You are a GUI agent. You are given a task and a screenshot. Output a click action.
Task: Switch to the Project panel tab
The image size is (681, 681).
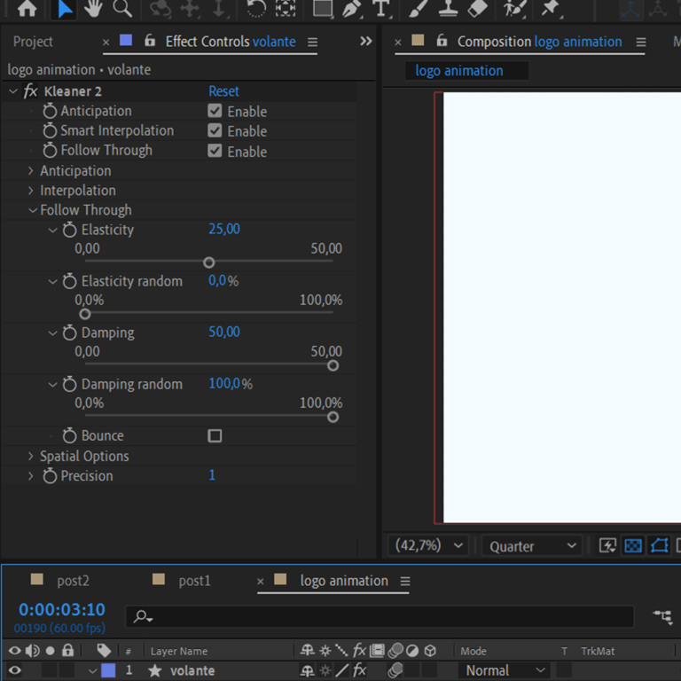tap(33, 42)
